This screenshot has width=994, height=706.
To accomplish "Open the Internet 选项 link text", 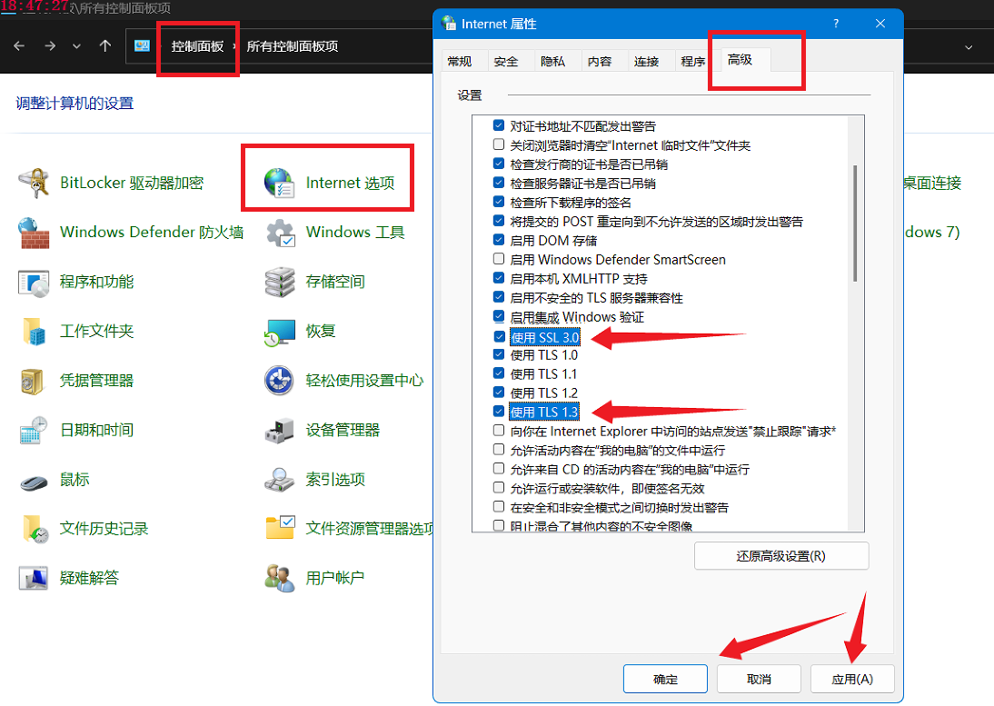I will (350, 184).
